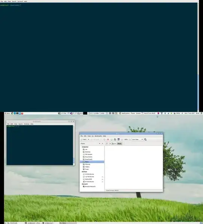Image resolution: width=203 pixels, height=224 pixels.
Task: Open Search menu in small terminal window
Action: (x=21, y=124)
